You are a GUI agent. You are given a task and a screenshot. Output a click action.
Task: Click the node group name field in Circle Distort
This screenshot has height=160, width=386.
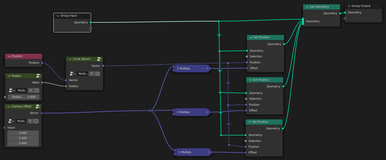(x=83, y=74)
